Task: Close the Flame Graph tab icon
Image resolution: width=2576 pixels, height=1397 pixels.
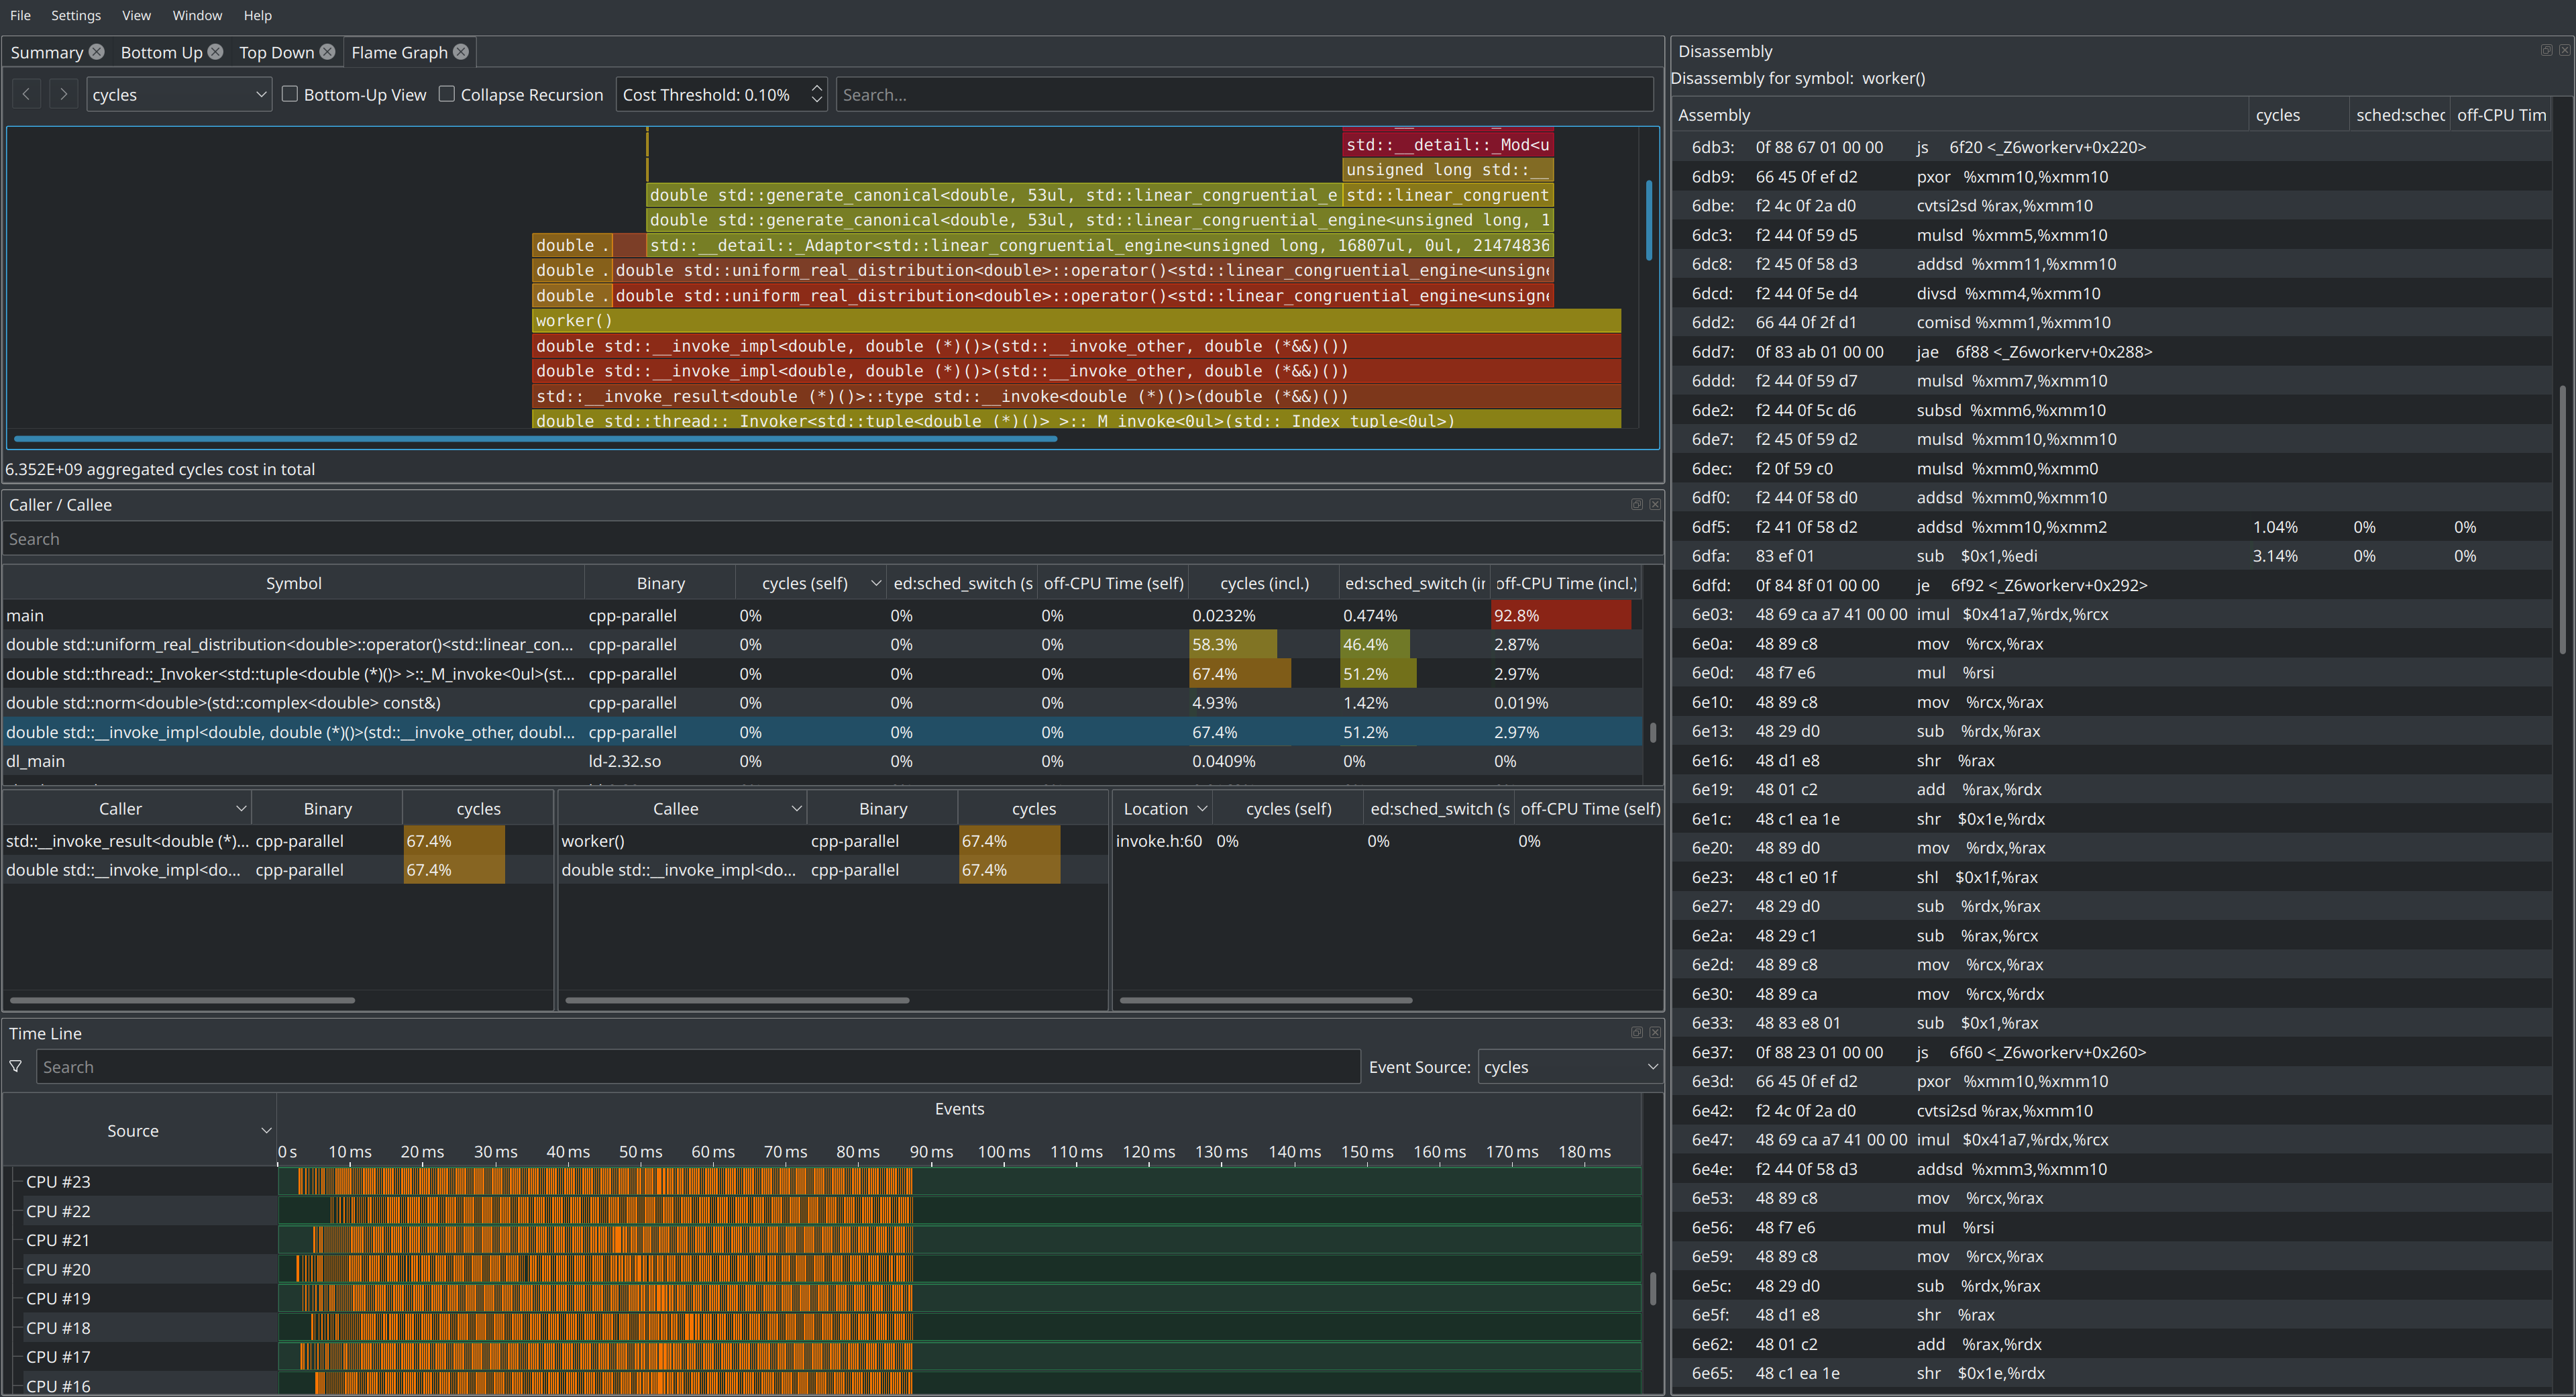Action: (461, 52)
